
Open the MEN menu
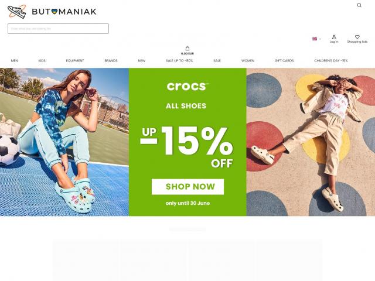pos(14,61)
